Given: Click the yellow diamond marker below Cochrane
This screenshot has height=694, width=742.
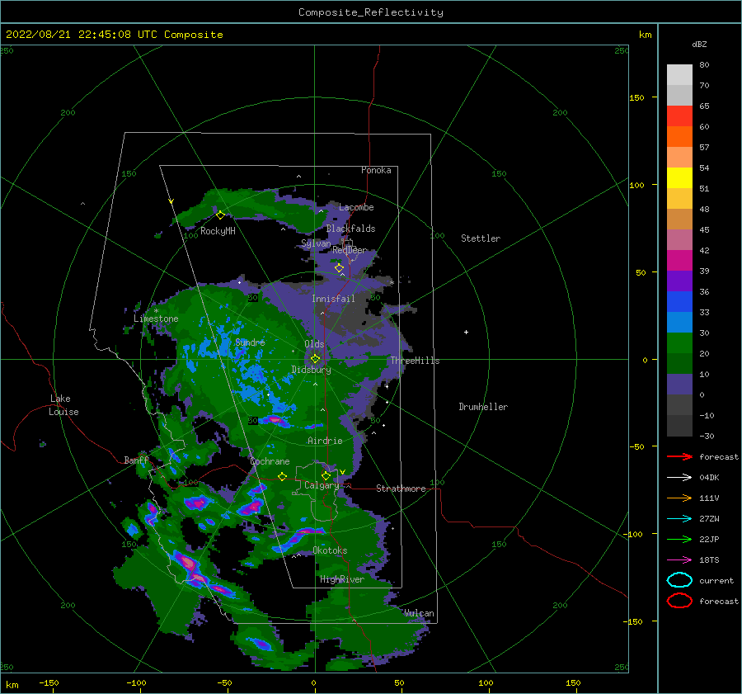Looking at the screenshot, I should tap(282, 476).
